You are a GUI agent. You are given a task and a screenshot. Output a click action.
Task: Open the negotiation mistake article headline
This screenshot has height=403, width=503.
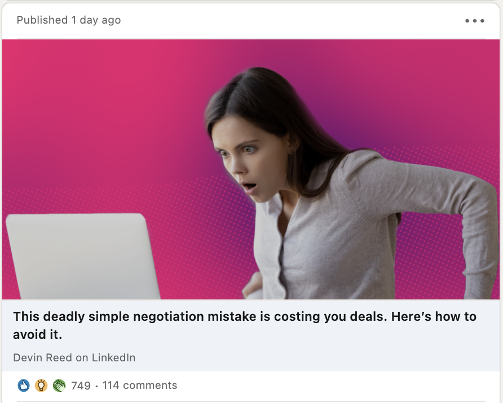tap(245, 325)
